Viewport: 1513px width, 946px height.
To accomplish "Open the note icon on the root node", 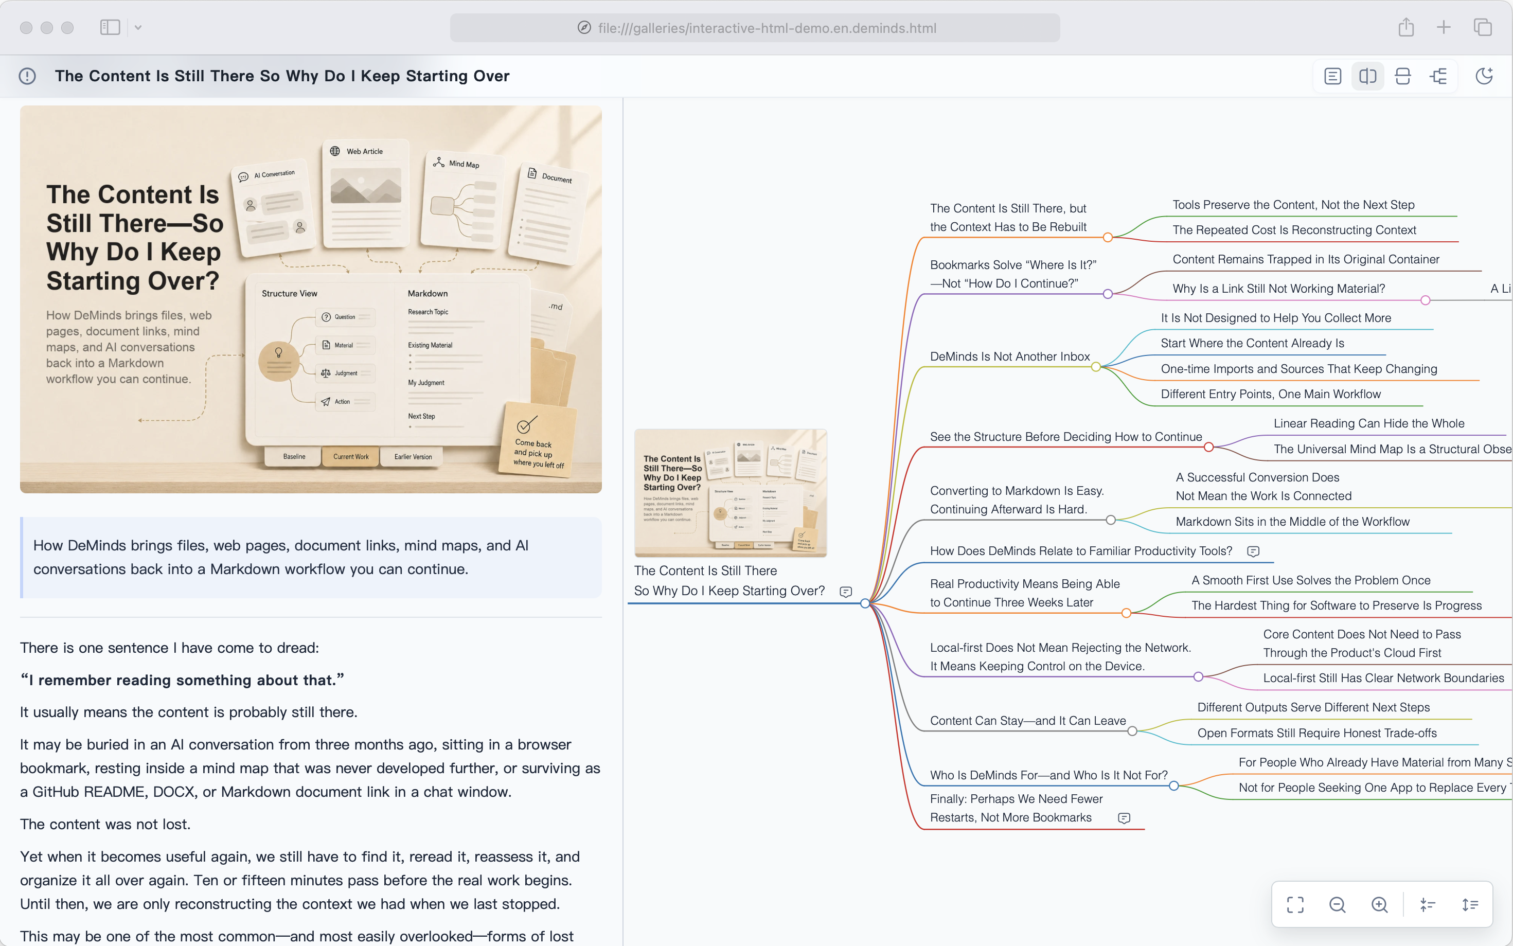I will (x=845, y=591).
